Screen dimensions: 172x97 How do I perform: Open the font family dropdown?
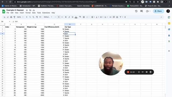(x=48, y=17)
